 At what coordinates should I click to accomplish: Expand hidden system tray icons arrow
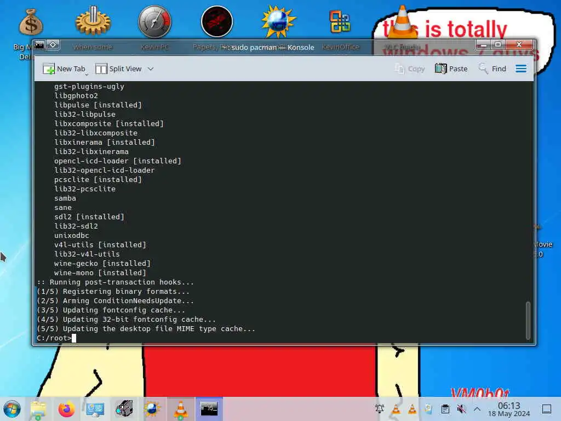pyautogui.click(x=477, y=409)
